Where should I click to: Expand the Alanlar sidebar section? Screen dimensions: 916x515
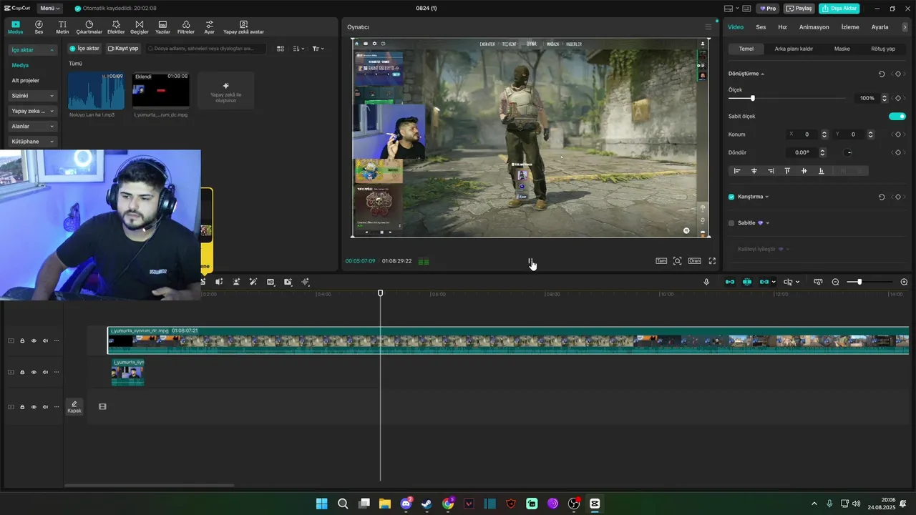coord(32,127)
